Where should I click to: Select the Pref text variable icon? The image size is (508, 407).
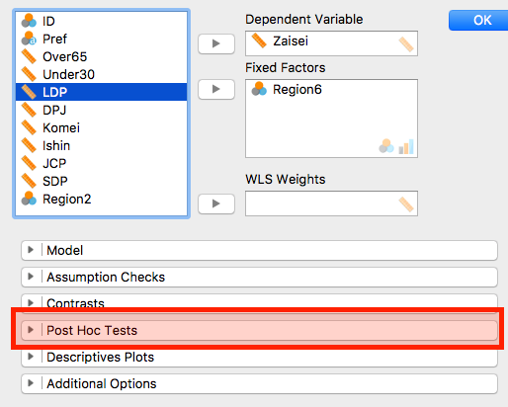point(29,39)
